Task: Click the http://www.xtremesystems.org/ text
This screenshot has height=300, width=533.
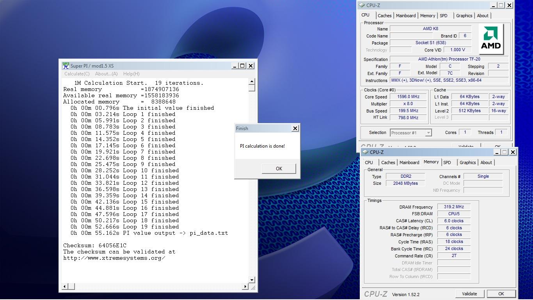Action: pyautogui.click(x=114, y=258)
